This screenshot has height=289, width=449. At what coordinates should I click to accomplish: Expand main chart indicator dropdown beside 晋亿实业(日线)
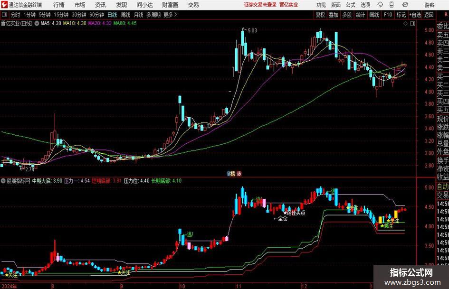(37, 23)
